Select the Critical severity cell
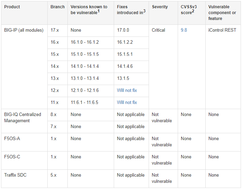Viewport: 242px width, 189px height. click(x=158, y=30)
